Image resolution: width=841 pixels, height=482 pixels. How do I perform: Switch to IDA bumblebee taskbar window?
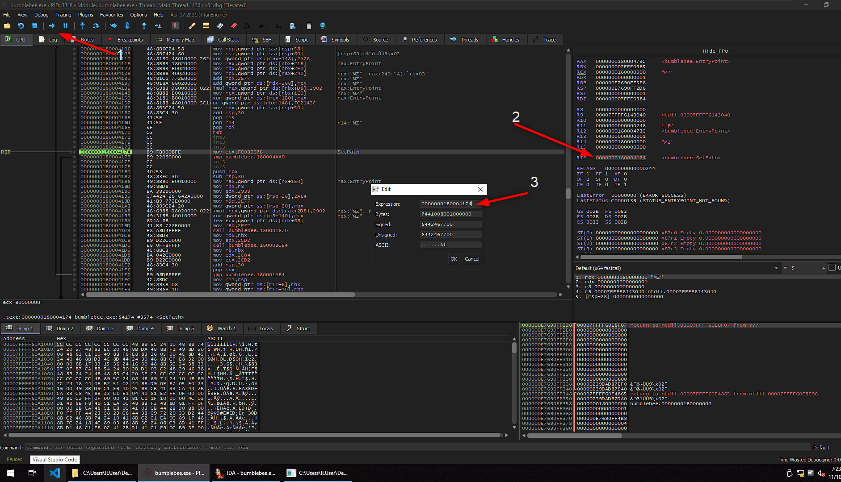coord(245,473)
